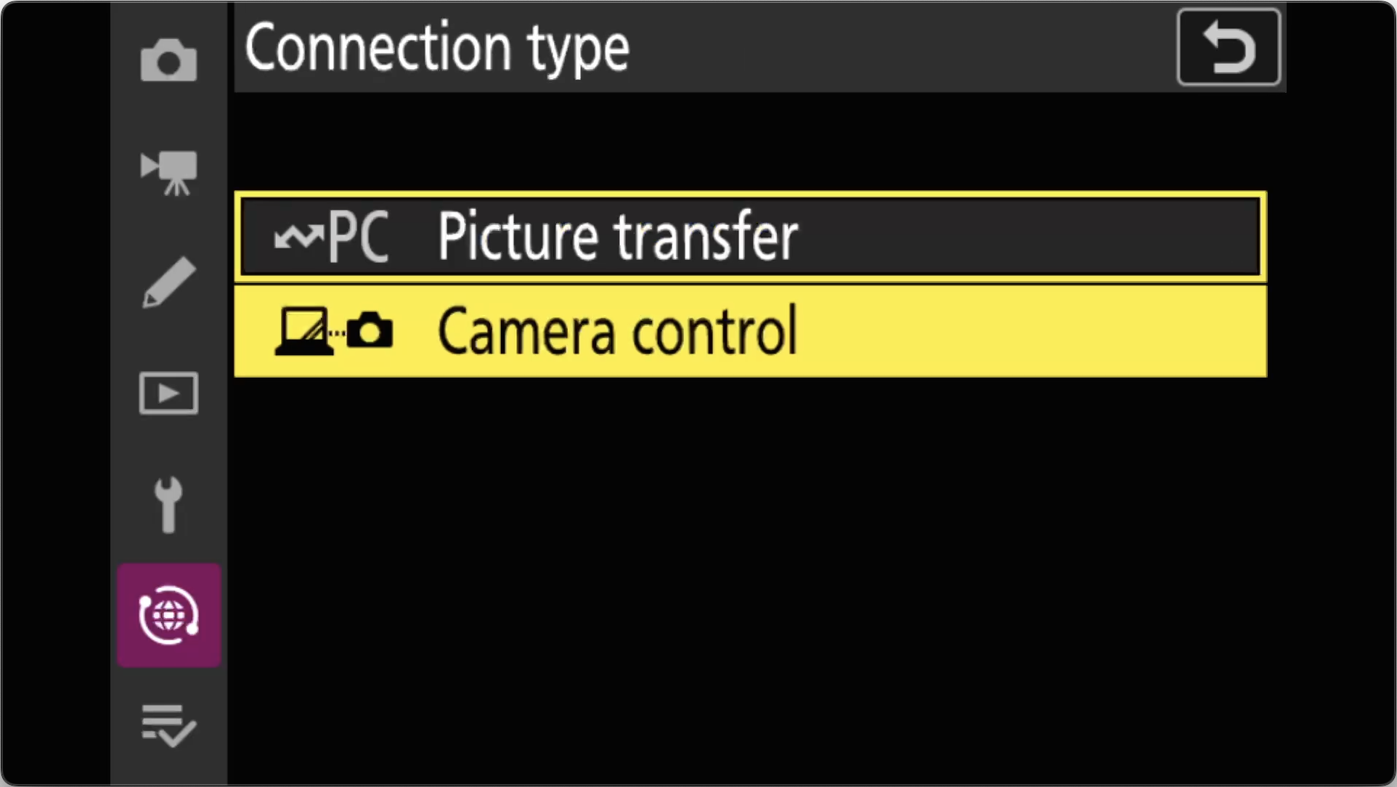The height and width of the screenshot is (787, 1397).
Task: Go back using the return arrow button
Action: click(x=1229, y=47)
